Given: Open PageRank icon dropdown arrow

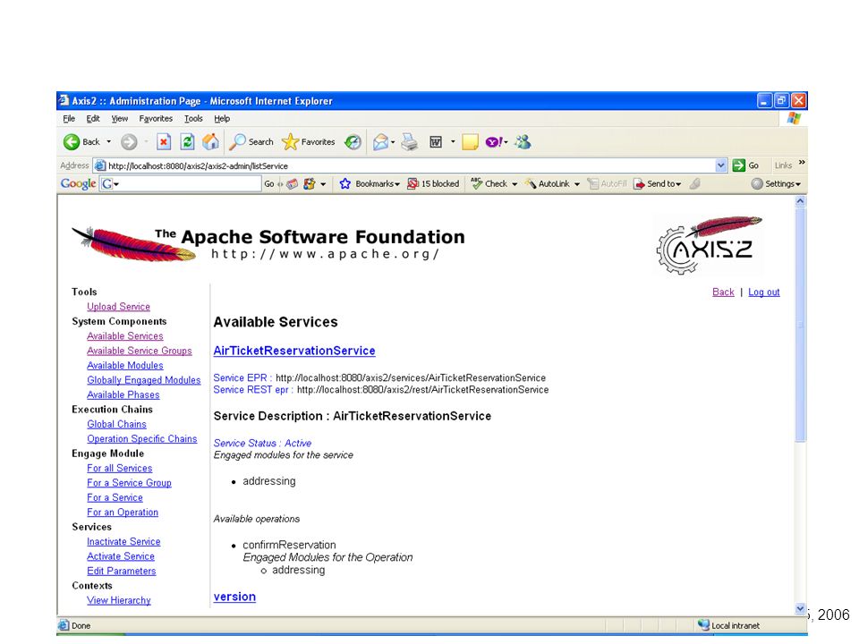Looking at the screenshot, I should click(323, 184).
